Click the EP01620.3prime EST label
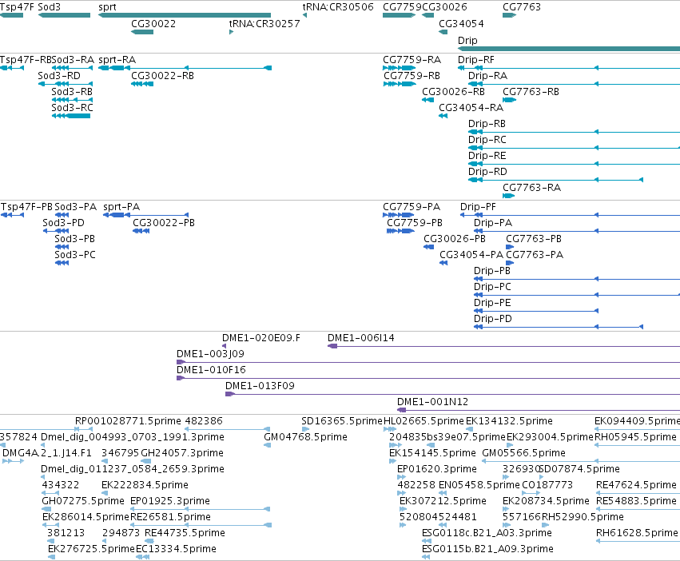Image resolution: width=680 pixels, height=561 pixels. [x=437, y=469]
